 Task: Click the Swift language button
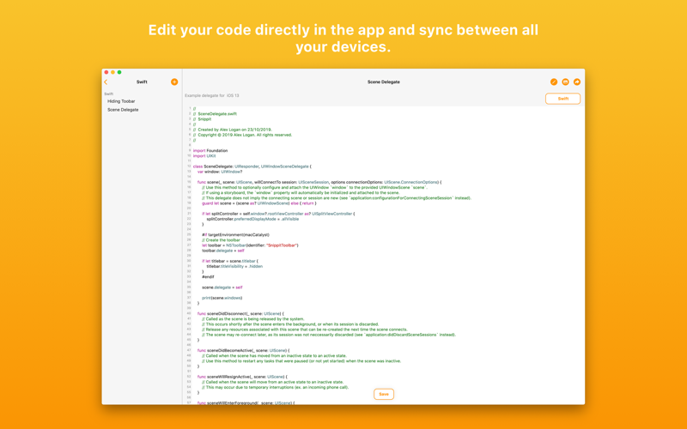click(x=563, y=99)
